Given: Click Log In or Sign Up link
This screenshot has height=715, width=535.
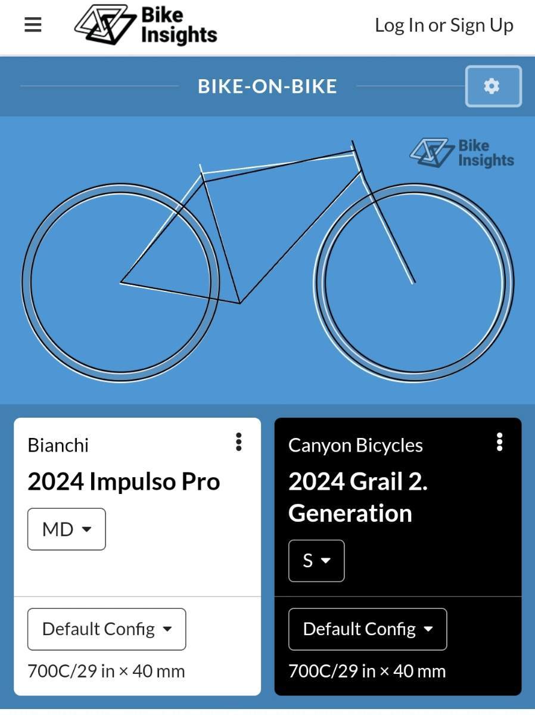Looking at the screenshot, I should (444, 25).
